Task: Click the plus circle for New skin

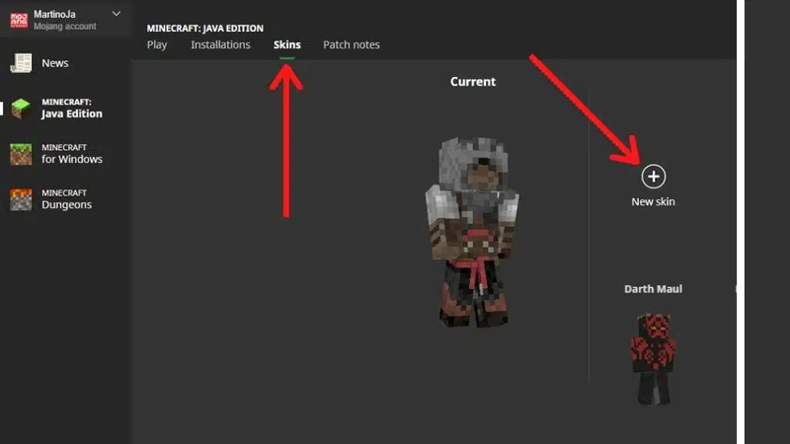Action: click(654, 177)
